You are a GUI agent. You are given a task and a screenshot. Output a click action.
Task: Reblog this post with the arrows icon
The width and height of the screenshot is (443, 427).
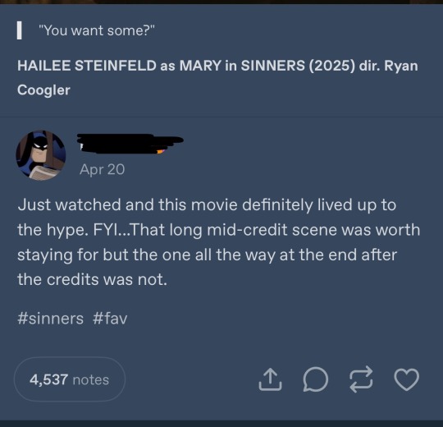click(361, 379)
